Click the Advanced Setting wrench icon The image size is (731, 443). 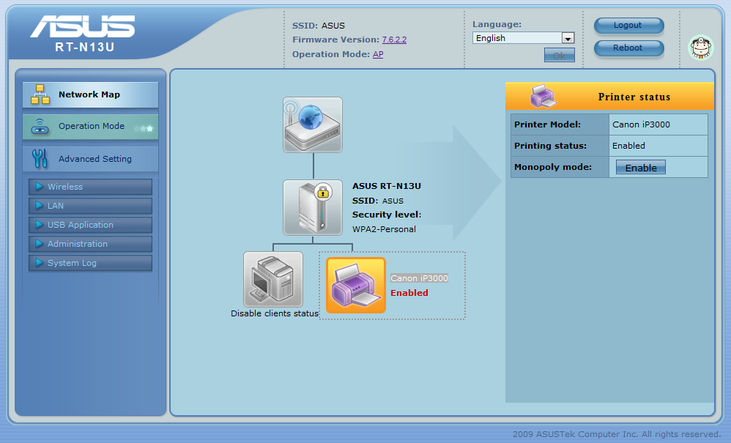point(40,158)
